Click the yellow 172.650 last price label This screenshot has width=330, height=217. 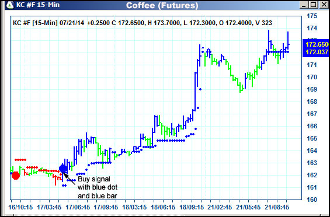[x=317, y=44]
